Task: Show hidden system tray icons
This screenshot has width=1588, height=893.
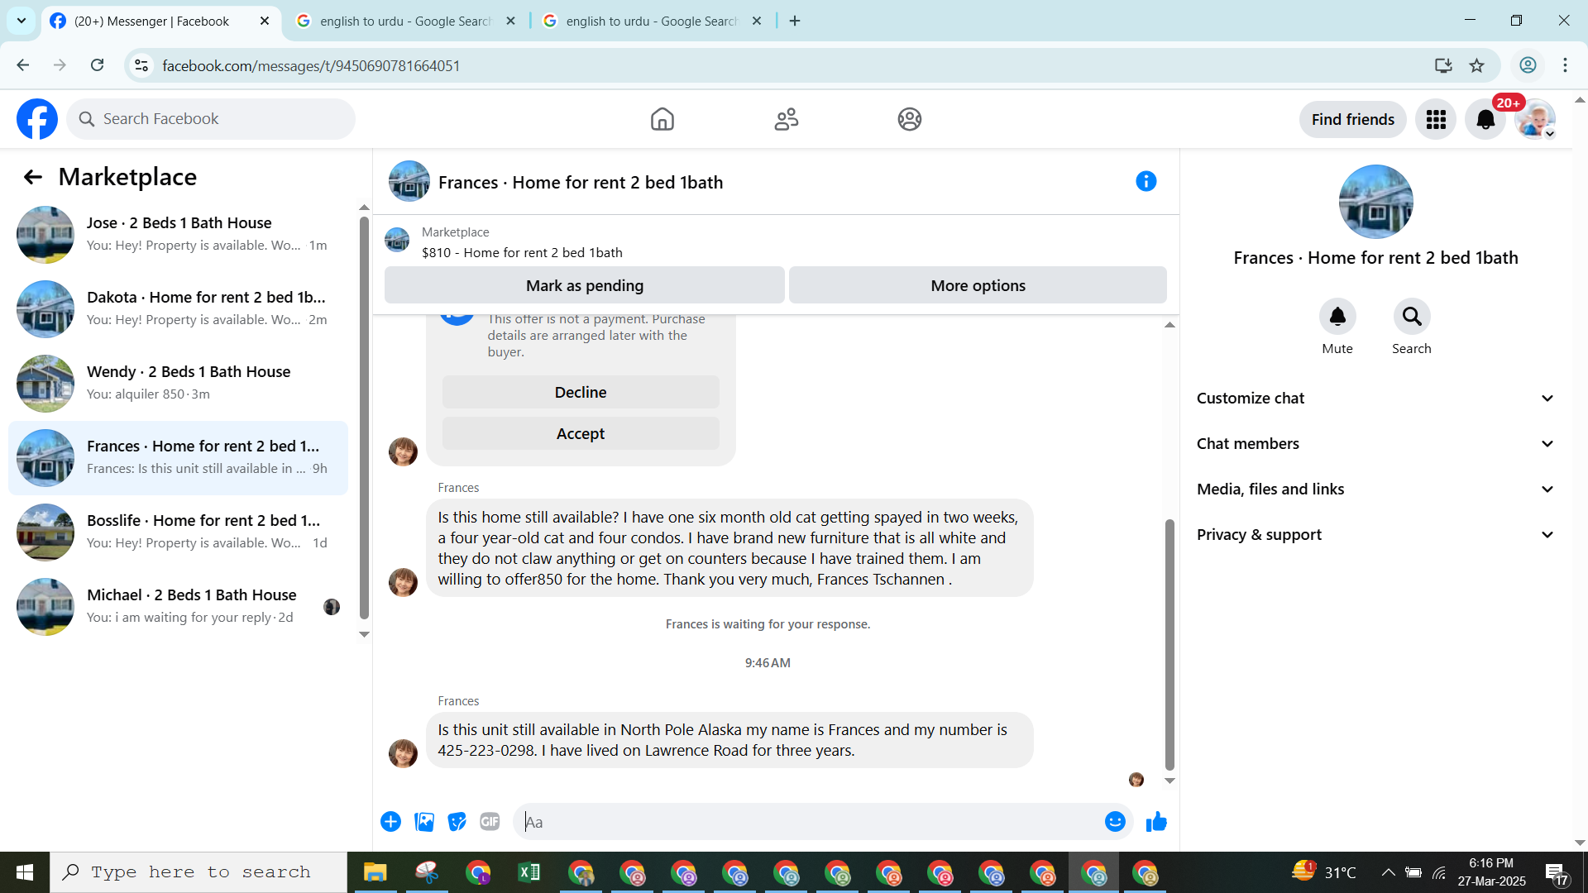Action: (1389, 872)
